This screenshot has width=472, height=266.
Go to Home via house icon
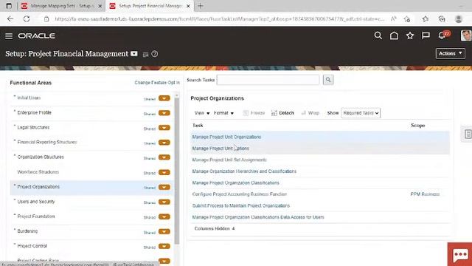394,35
